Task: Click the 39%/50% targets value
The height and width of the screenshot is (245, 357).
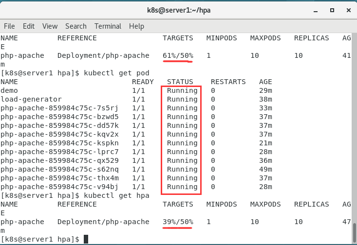Action: point(178,222)
